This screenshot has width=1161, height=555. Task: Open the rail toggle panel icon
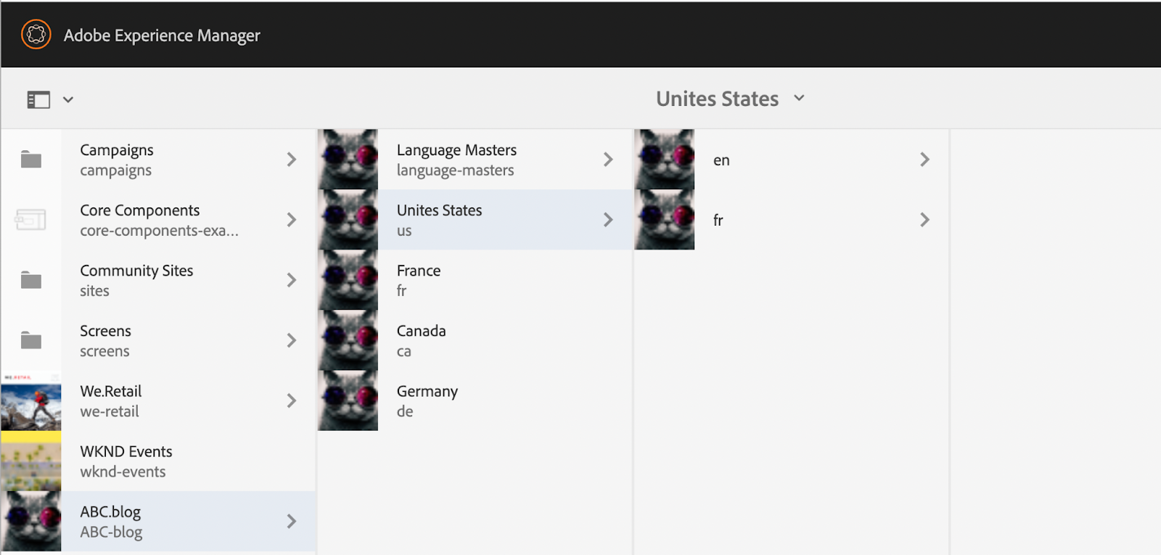pyautogui.click(x=38, y=99)
